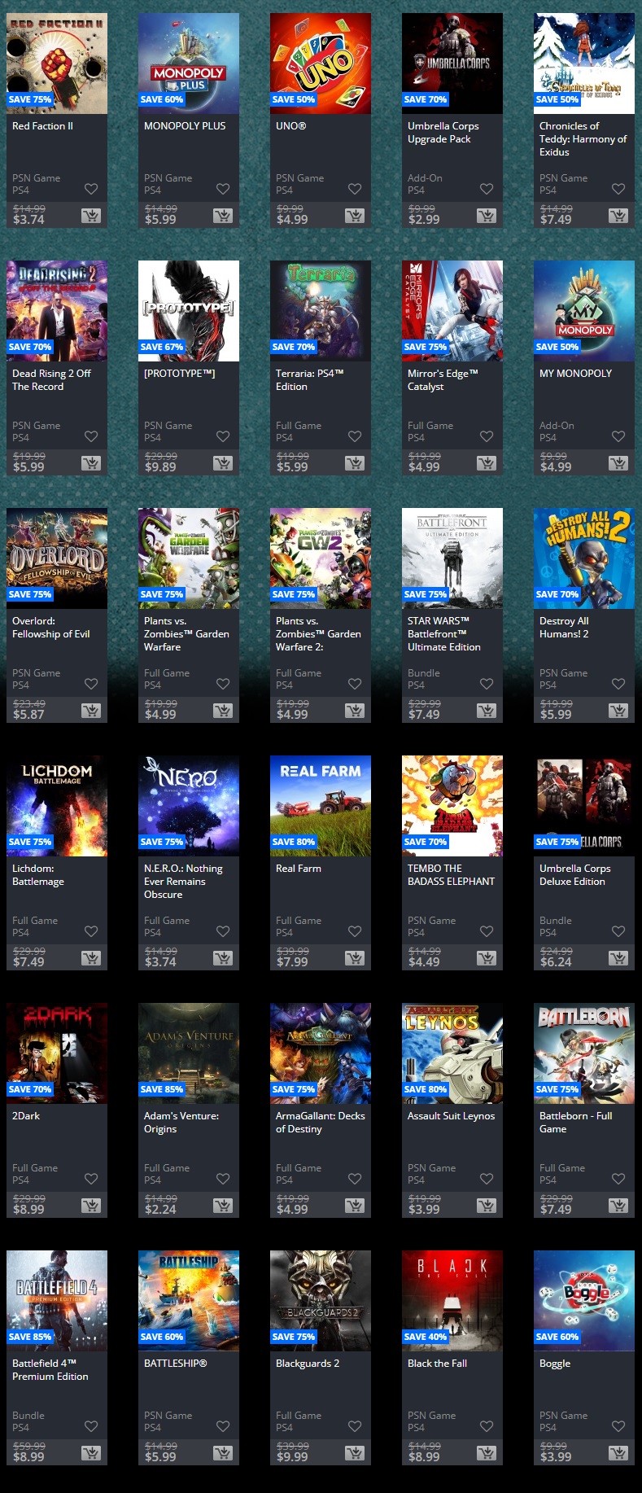Favorite Terraria PS4 Edition with heart
642x1493 pixels.
click(355, 436)
